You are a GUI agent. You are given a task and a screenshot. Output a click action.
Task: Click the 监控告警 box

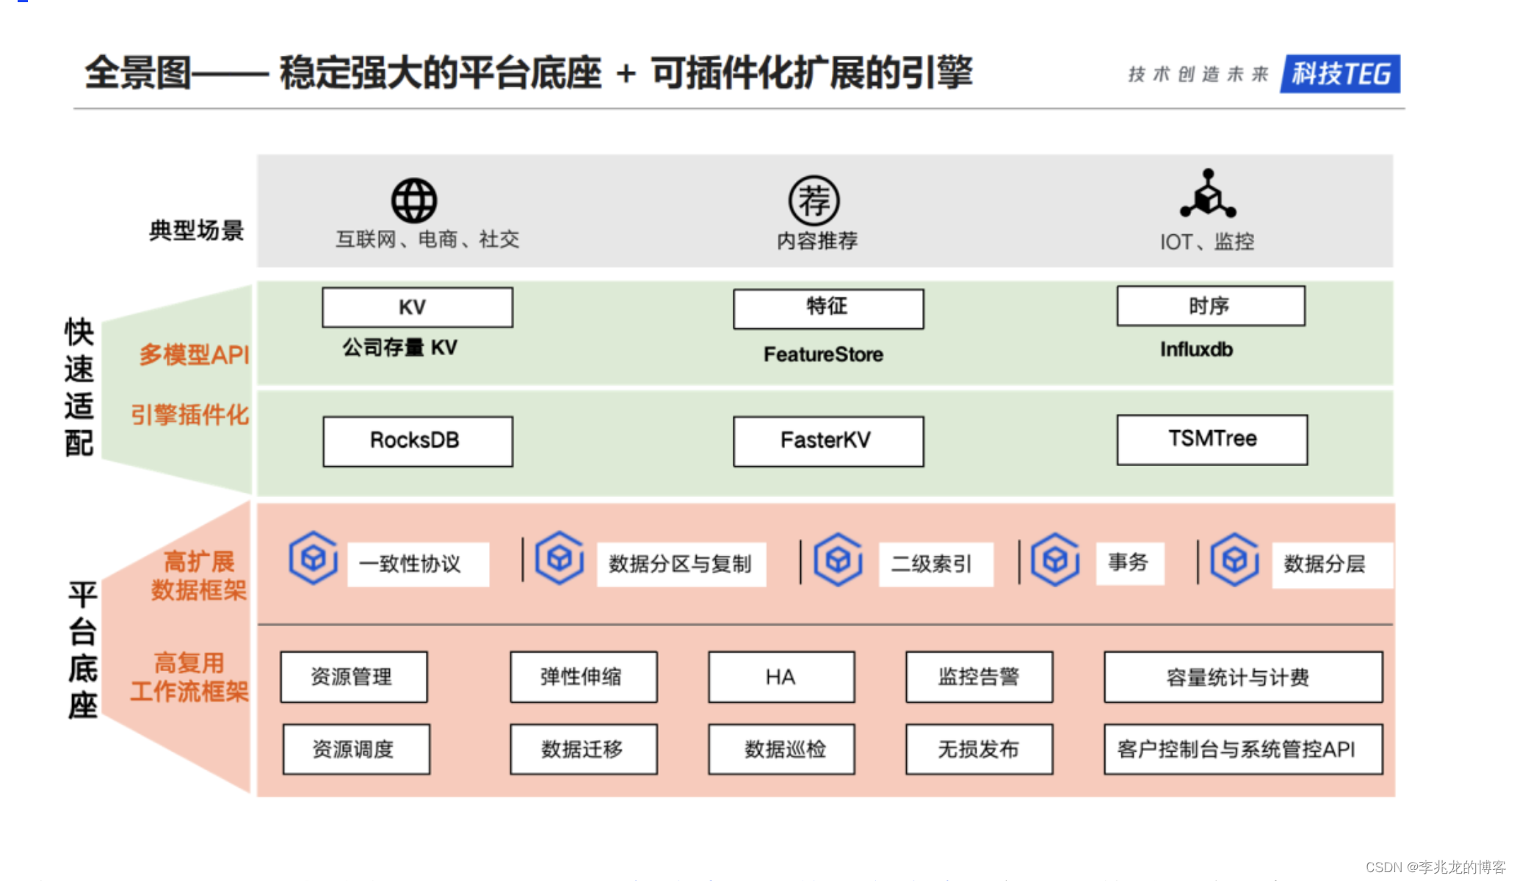pos(980,677)
